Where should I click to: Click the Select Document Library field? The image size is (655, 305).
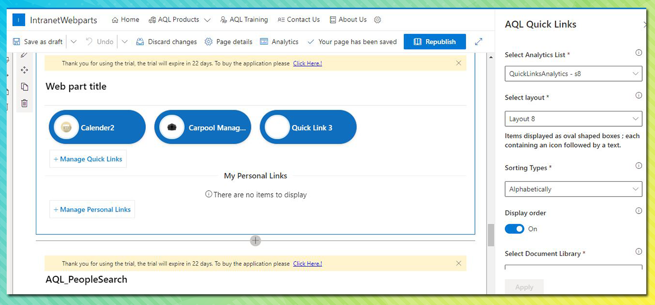573,268
